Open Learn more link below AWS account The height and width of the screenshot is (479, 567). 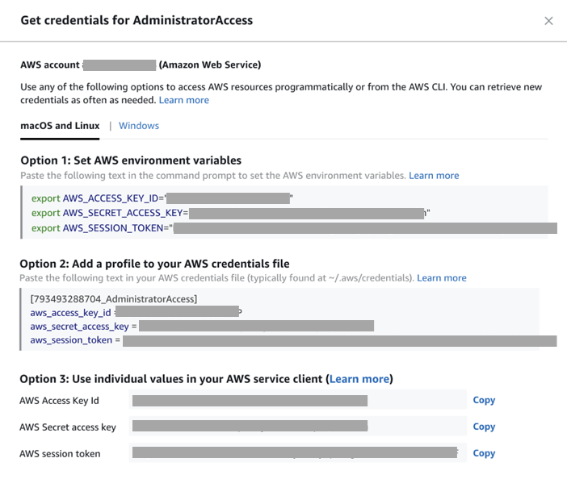pos(184,100)
